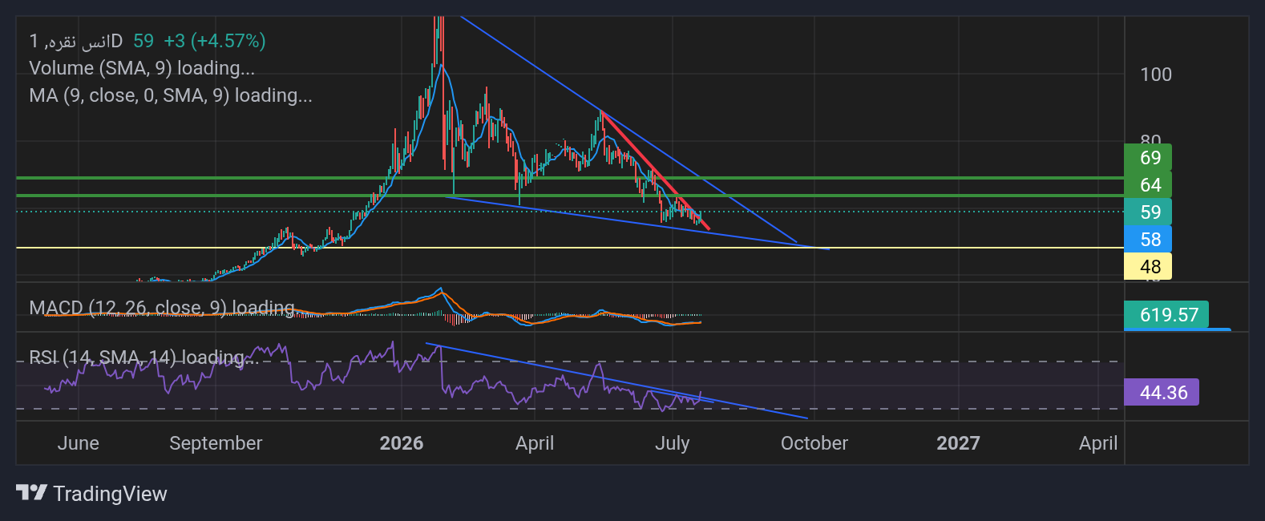Select the RSI (14, SMA, 14) legend
1265x521 pixels.
click(x=143, y=357)
